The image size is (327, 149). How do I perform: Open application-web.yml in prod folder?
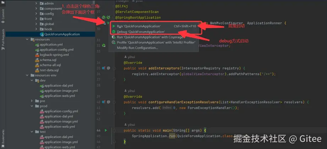[57, 127]
